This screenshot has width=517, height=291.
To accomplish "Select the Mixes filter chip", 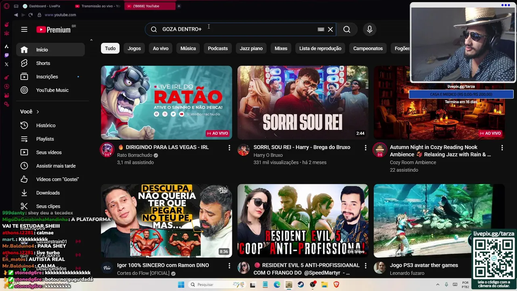I will (x=281, y=48).
